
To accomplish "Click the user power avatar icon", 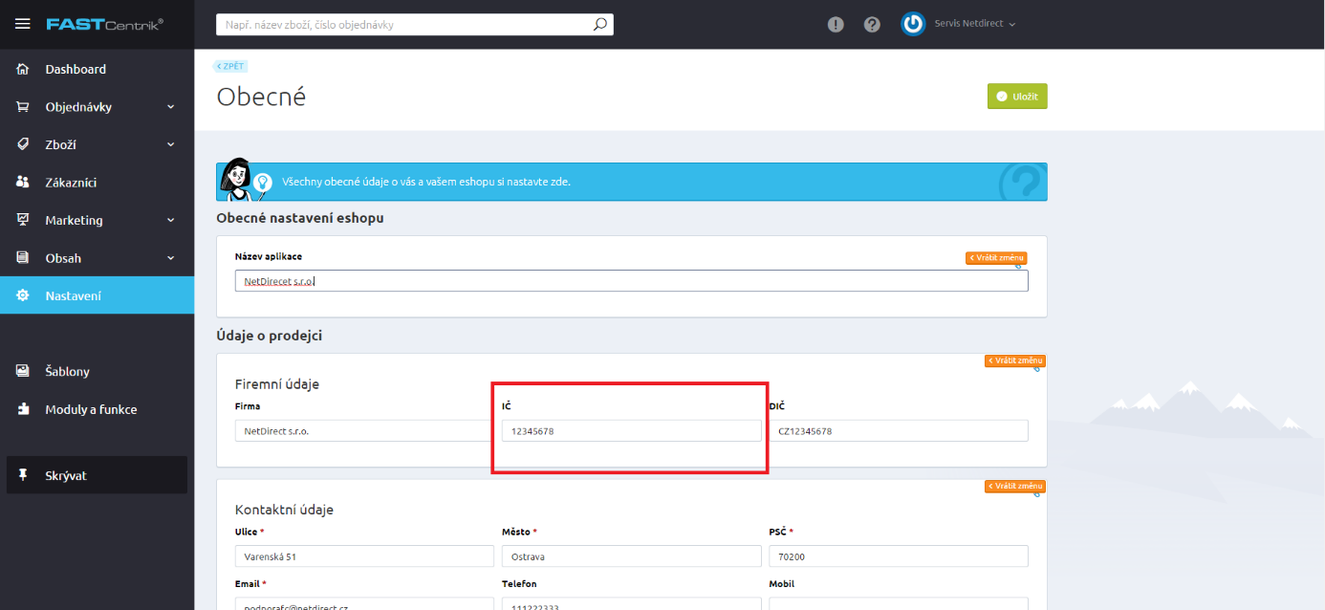I will (x=913, y=24).
